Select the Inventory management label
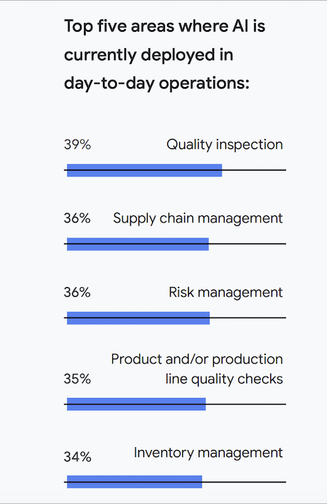Screen dimensions: 327x504 coord(208,453)
